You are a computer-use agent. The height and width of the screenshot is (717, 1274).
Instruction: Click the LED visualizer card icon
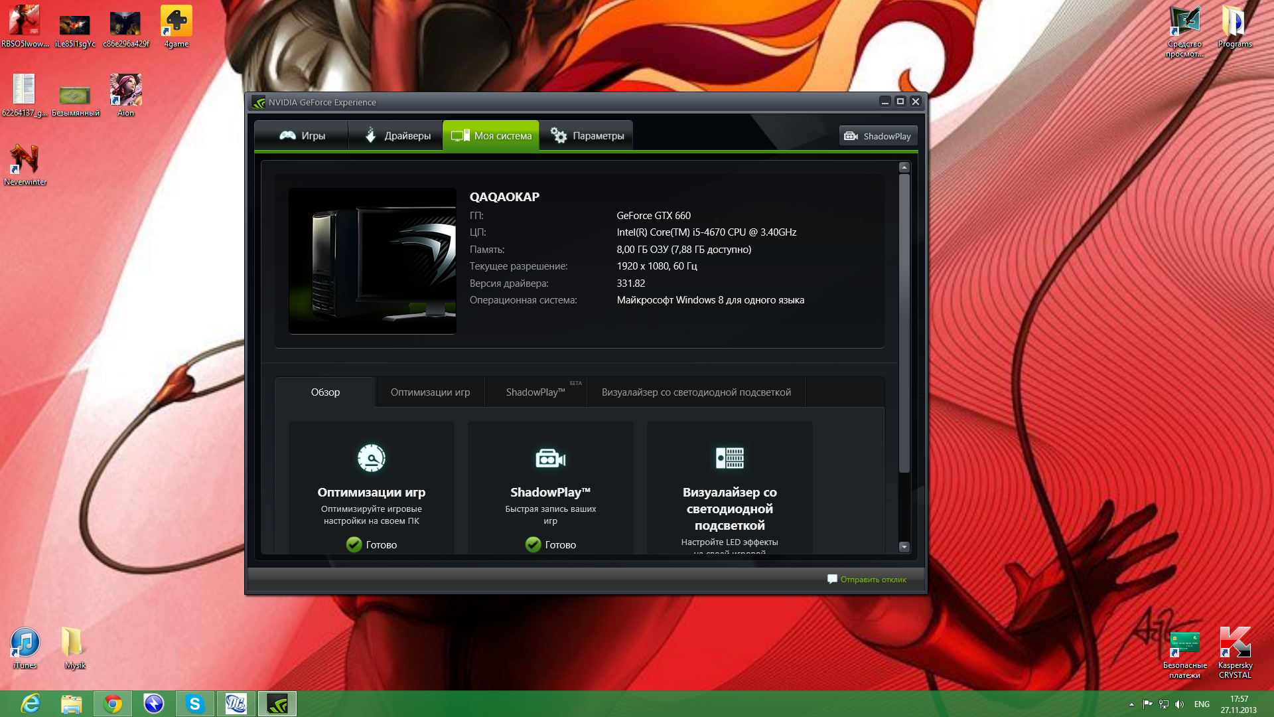click(730, 458)
